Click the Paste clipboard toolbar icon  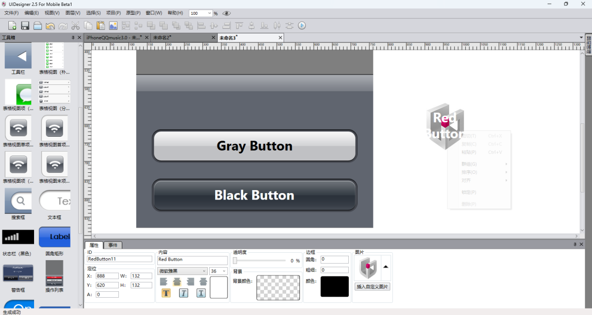(101, 26)
